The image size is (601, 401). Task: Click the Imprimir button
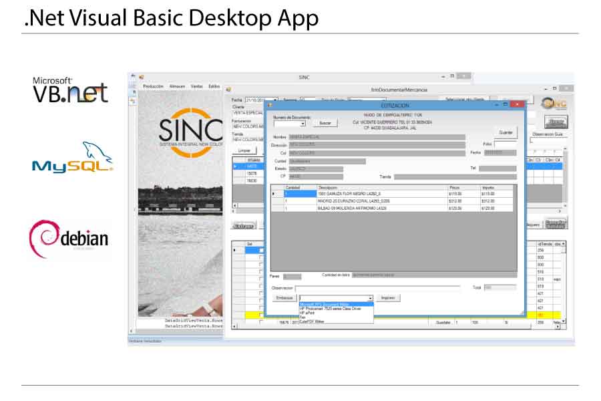pos(389,297)
